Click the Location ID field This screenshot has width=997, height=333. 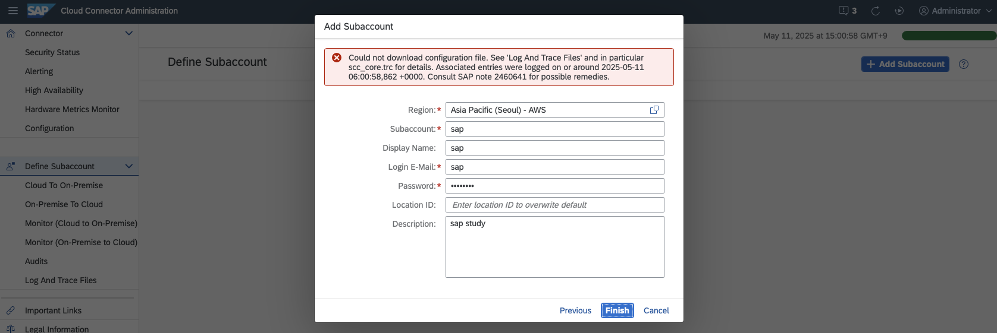(555, 205)
